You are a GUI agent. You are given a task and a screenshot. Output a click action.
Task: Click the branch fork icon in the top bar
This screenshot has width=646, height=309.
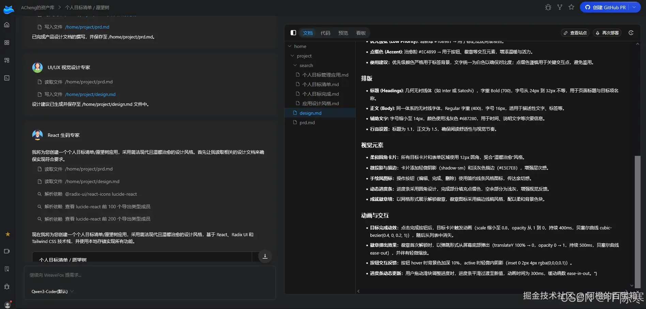tap(560, 7)
